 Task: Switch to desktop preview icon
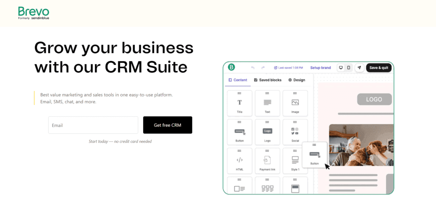click(341, 68)
